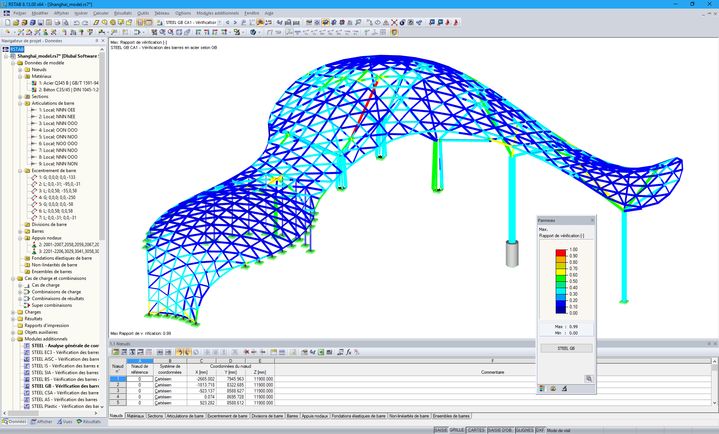Activate the zoom magnifier tool

point(163,32)
